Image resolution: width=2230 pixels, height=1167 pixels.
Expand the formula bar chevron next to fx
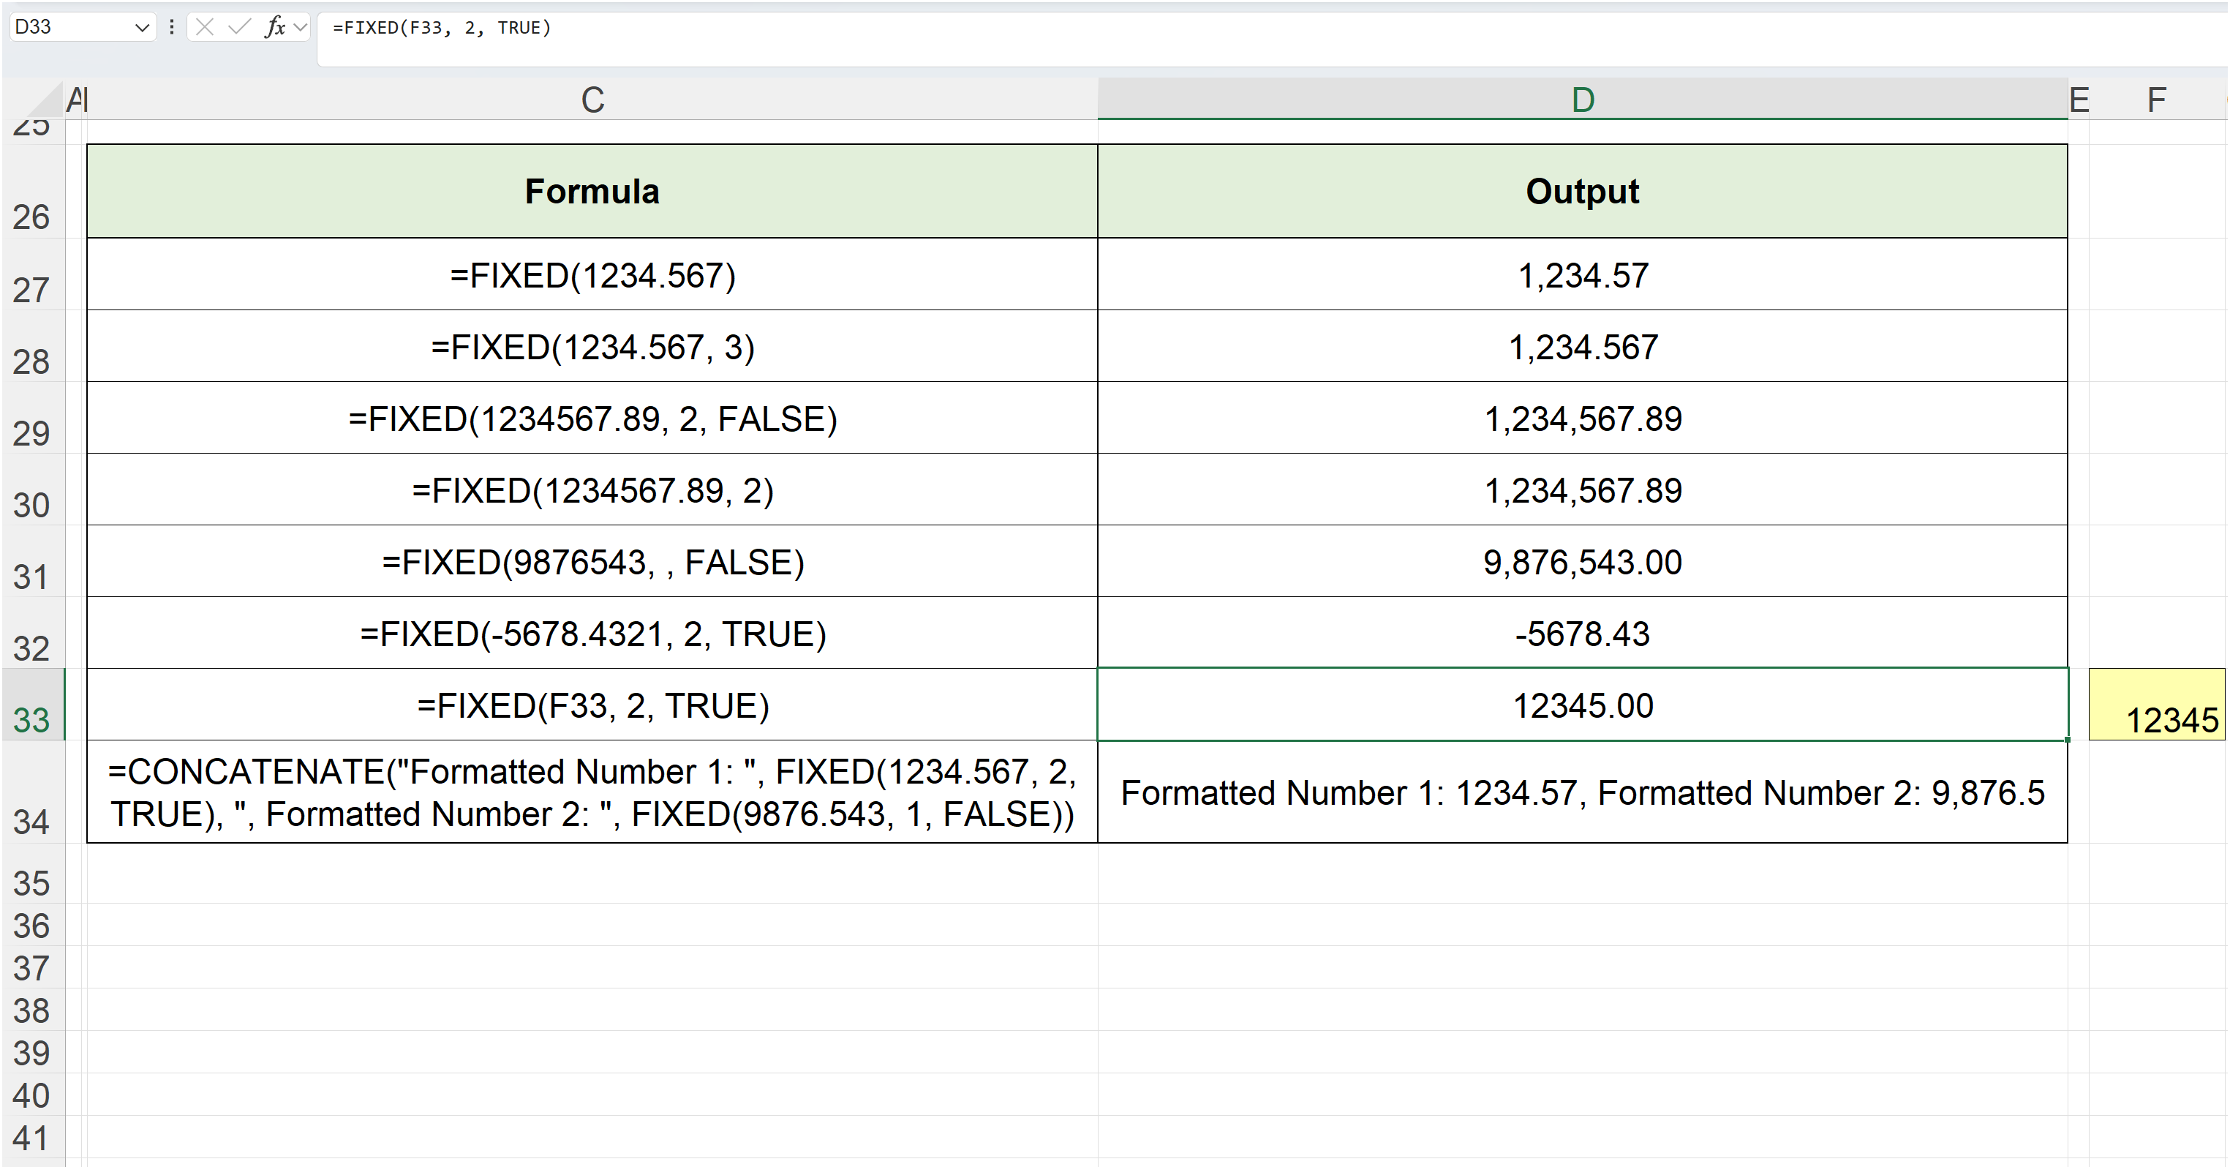coord(301,27)
